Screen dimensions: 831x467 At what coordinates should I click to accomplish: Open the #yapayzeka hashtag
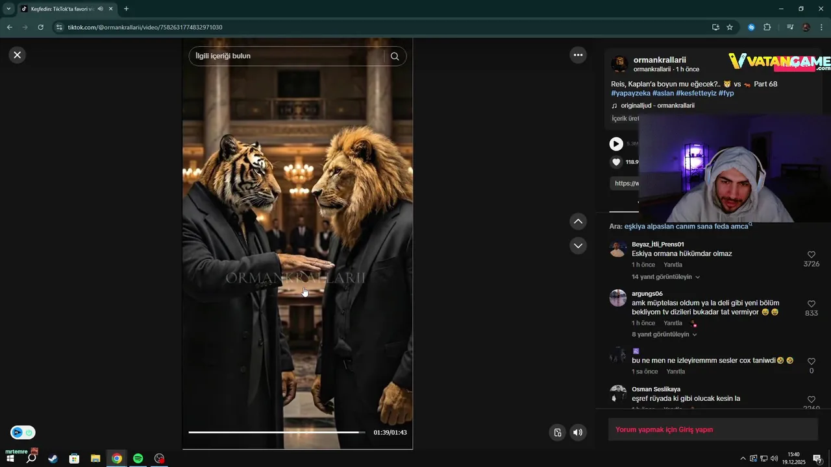coord(630,93)
